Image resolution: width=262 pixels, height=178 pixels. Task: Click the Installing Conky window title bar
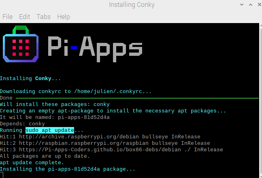click(x=132, y=5)
